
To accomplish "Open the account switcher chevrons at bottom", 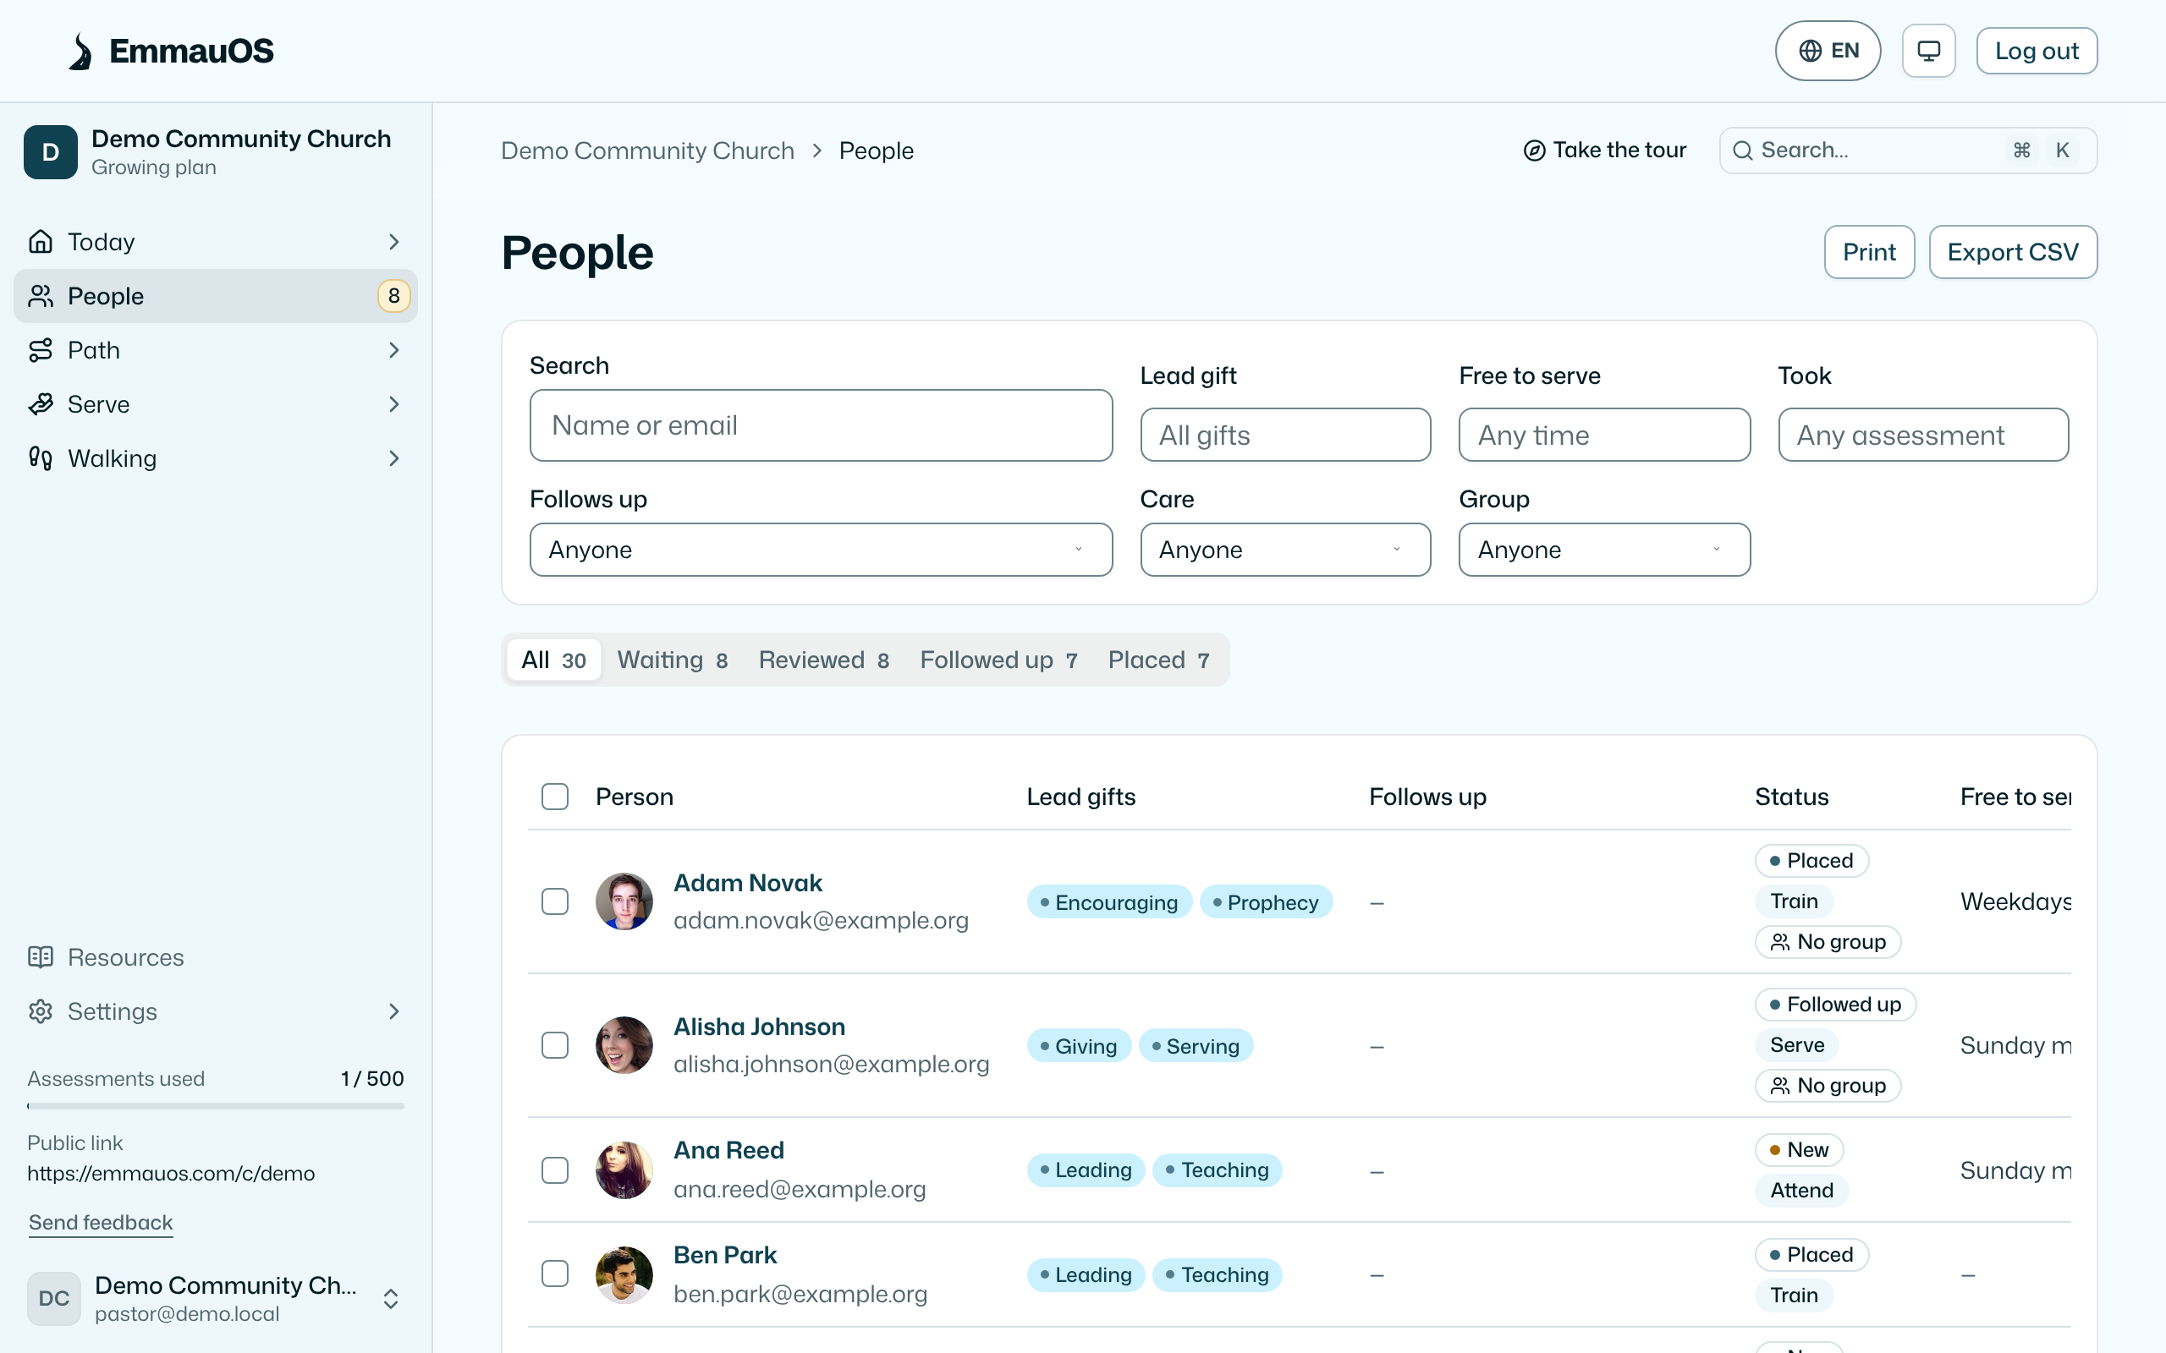I will pyautogui.click(x=391, y=1300).
